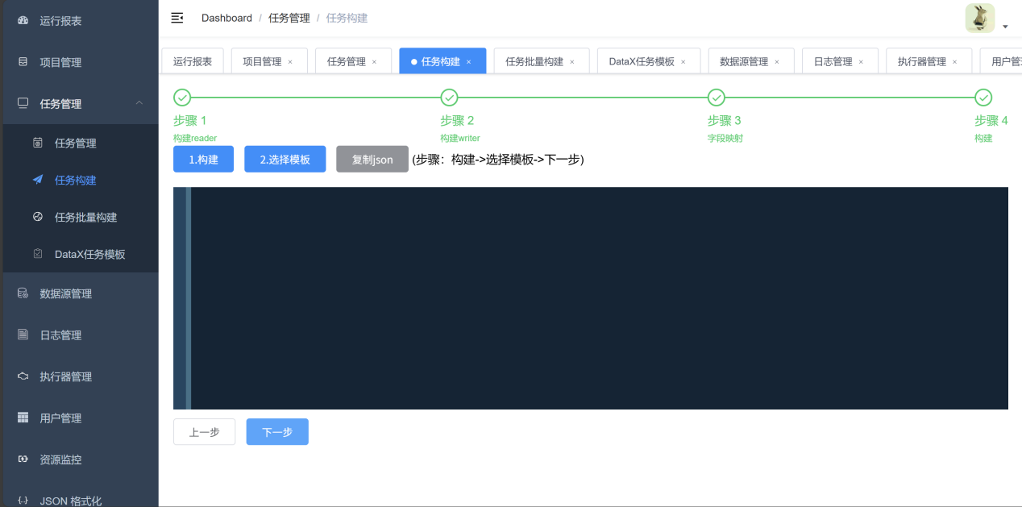Click the 数据源管理 database icon
This screenshot has width=1022, height=507.
23,293
